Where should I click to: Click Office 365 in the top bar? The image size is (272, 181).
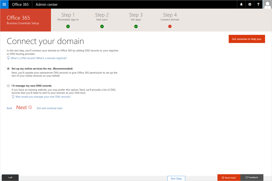[x=20, y=4]
